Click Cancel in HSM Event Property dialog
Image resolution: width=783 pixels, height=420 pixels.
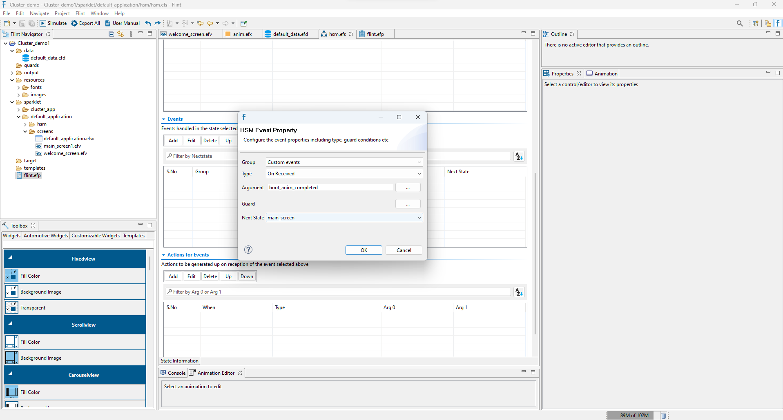[x=404, y=250]
